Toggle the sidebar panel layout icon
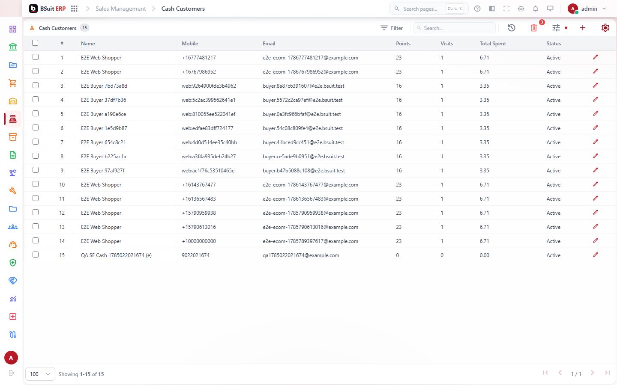This screenshot has width=617, height=385. (492, 9)
